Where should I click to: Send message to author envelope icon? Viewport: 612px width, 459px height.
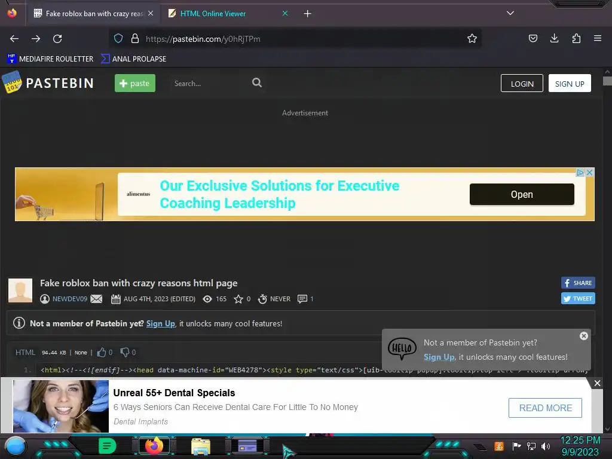(96, 299)
